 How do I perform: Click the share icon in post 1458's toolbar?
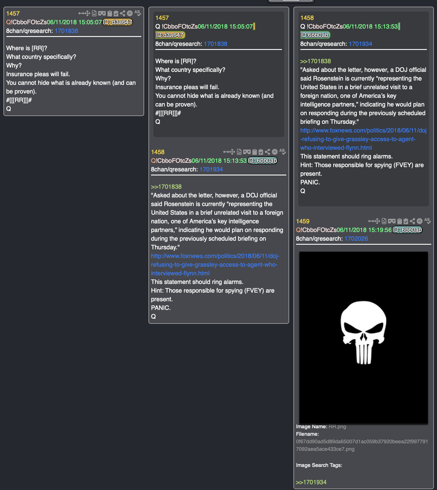pos(268,152)
